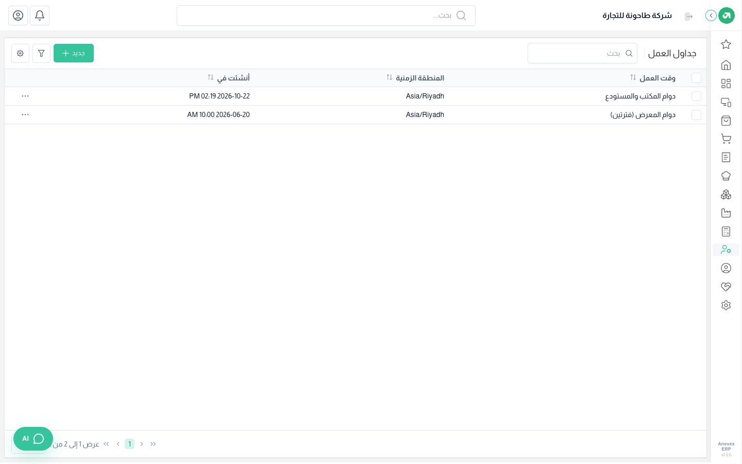The image size is (742, 464).
Task: Focus the جداول العمل table search field
Action: 582,53
